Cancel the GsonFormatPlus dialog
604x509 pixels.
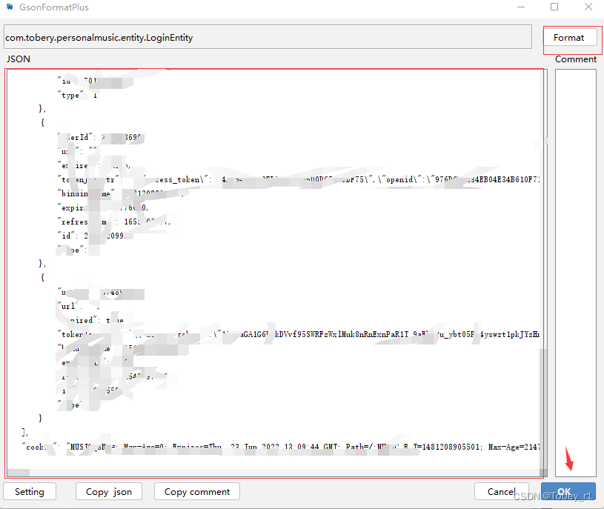[501, 492]
